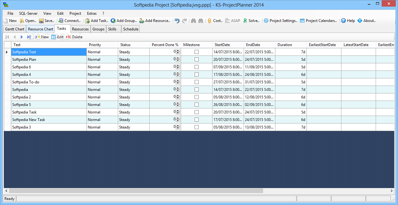
Task: Click Percent Done spinner for Softpedia 6
Action: (x=178, y=67)
